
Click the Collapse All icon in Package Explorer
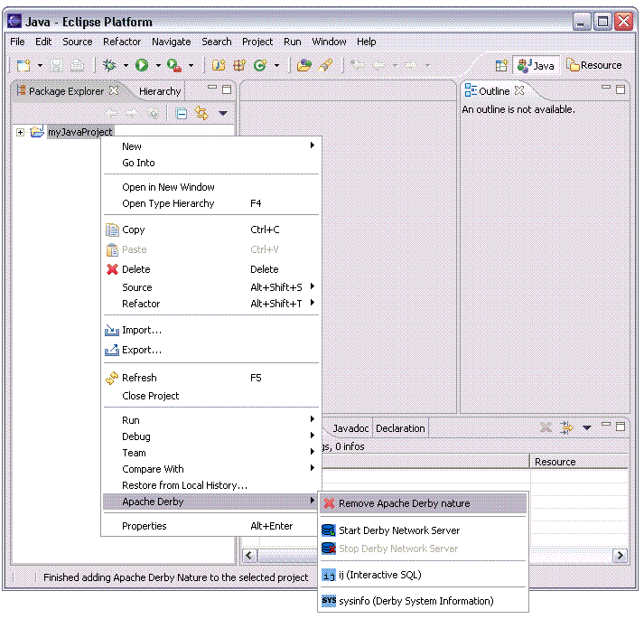point(182,113)
